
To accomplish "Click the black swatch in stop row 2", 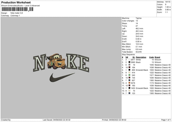I will pyautogui.click(x=129, y=62).
